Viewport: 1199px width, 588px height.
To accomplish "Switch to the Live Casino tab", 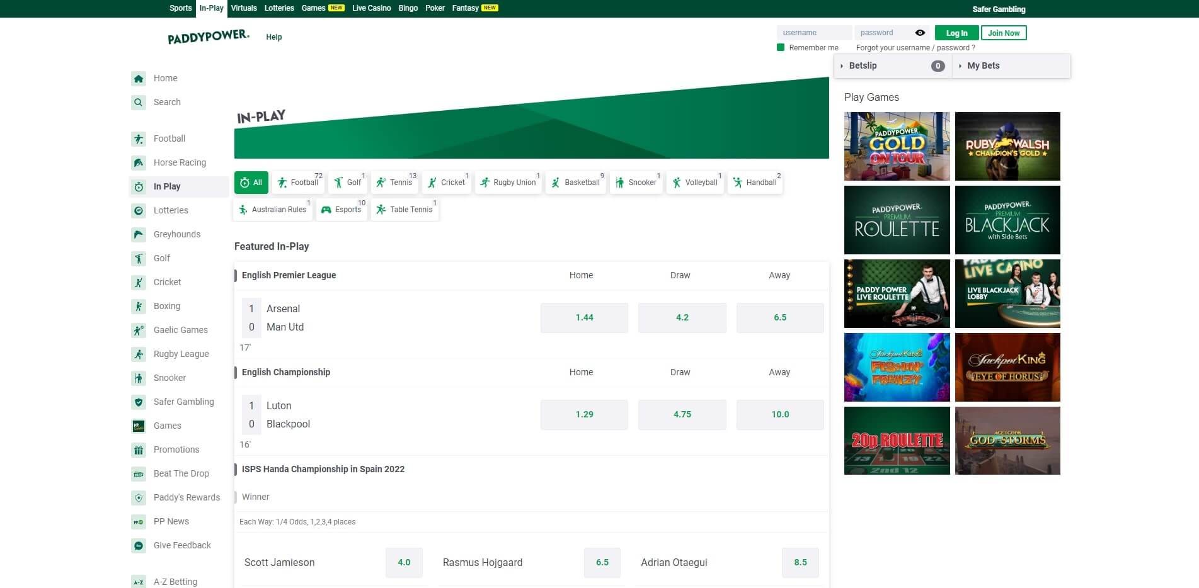I will (371, 8).
